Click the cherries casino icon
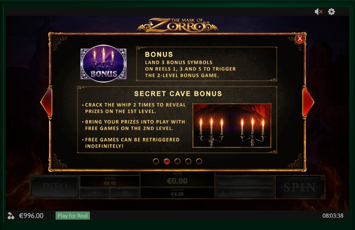This screenshot has height=230, width=355. 11,216
